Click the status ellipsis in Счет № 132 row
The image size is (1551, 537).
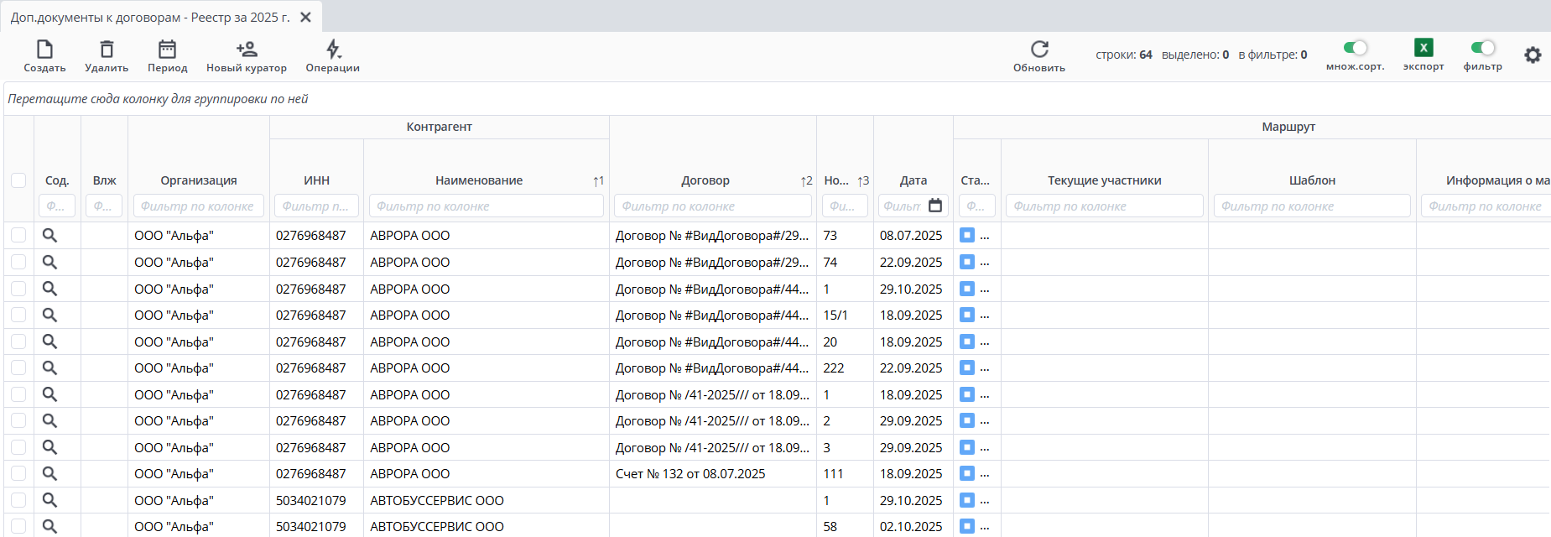985,474
